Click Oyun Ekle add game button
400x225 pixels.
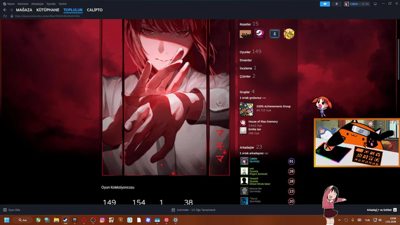pos(12,210)
